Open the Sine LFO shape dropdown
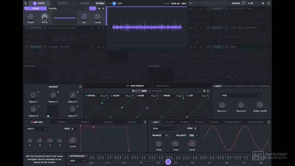The height and width of the screenshot is (166, 295). coord(164,128)
